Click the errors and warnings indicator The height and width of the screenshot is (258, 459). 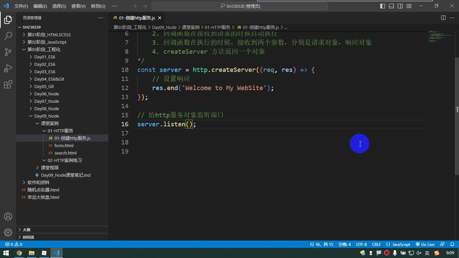pyautogui.click(x=14, y=245)
